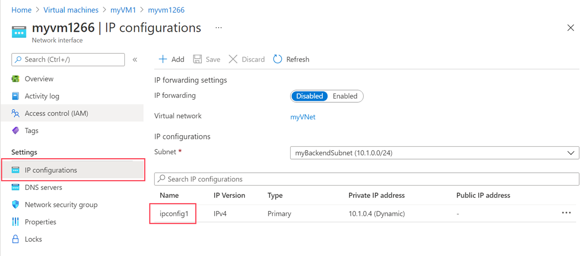Open Network security group shield icon

pyautogui.click(x=16, y=205)
